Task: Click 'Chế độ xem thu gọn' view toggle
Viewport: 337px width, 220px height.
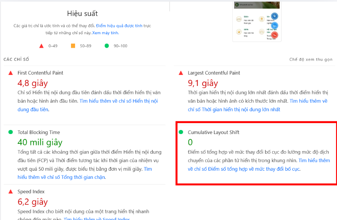Action: click(311, 59)
